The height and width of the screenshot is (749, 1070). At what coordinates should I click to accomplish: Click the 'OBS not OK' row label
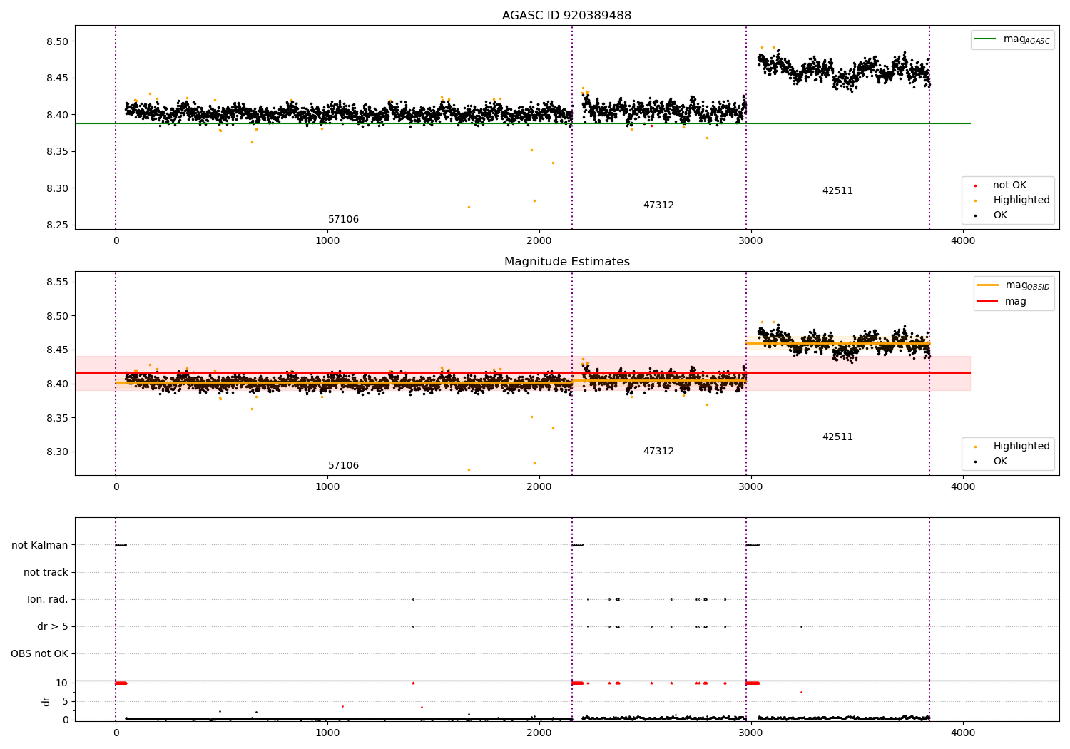pos(40,654)
